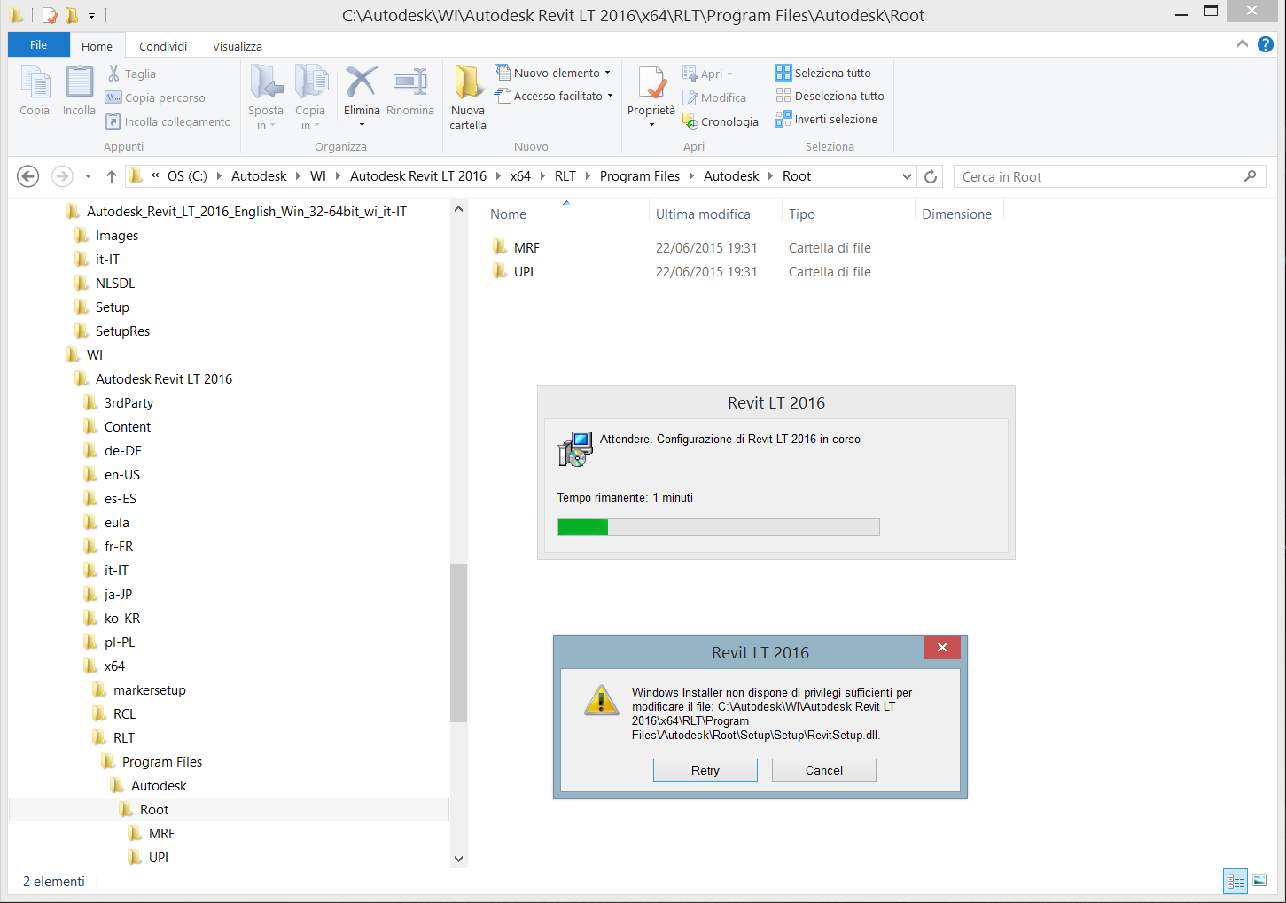The width and height of the screenshot is (1286, 903).
Task: Select the MRF folder in the file list
Action: (516, 247)
